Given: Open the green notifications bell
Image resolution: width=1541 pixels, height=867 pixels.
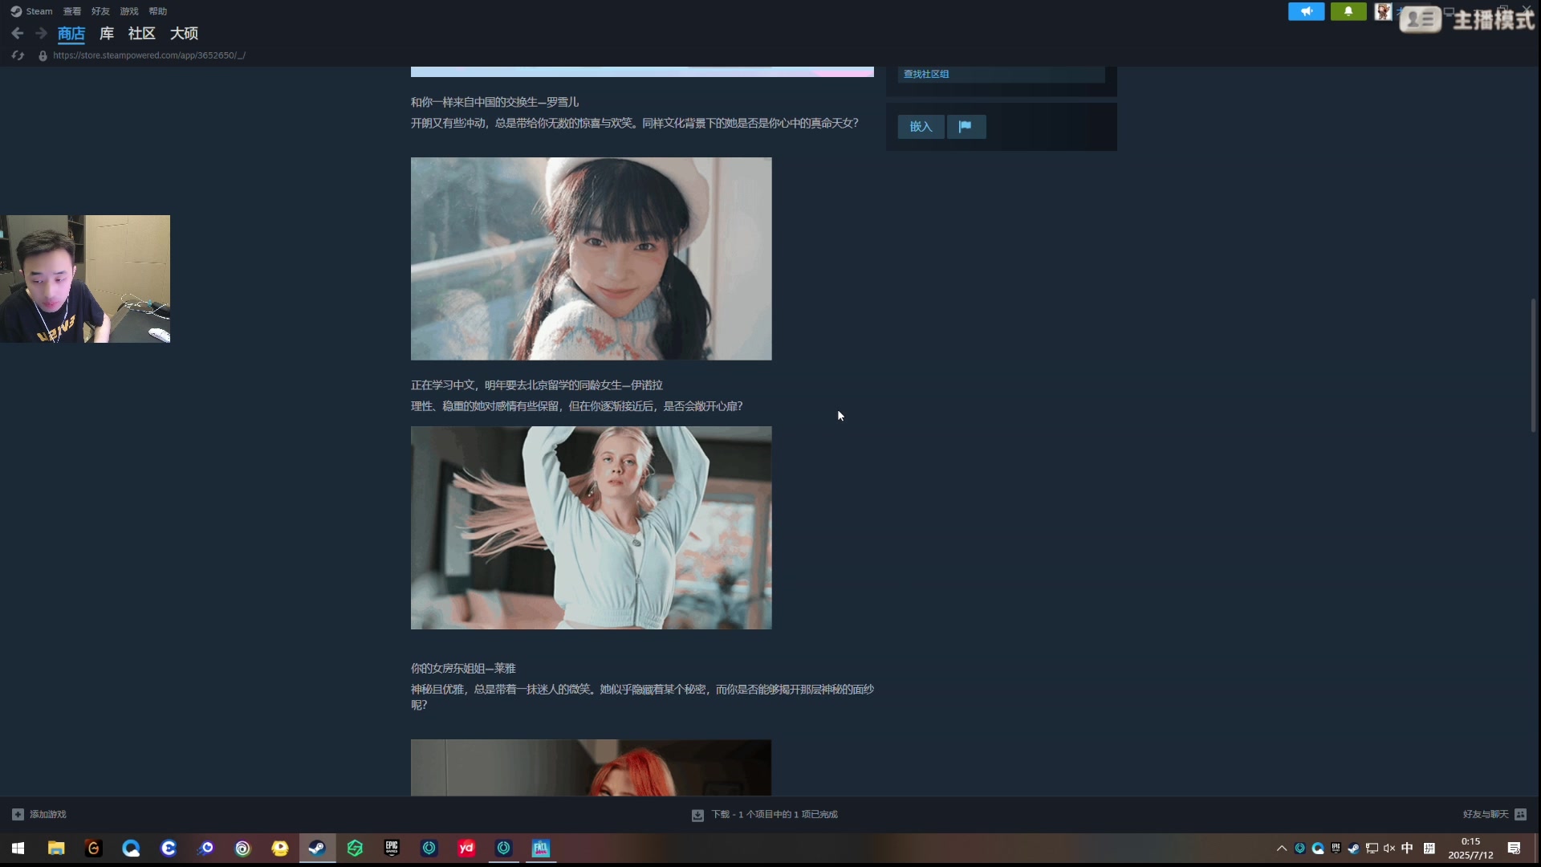Looking at the screenshot, I should click(x=1348, y=11).
